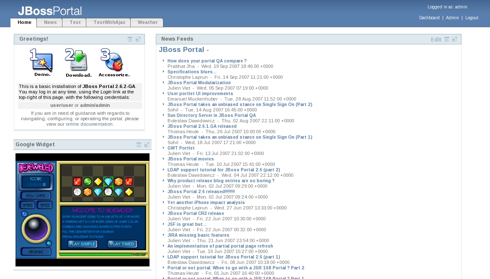Screen dimensions: 490x279
Task: Select the highlighted blue diamond gem in top row
Action: pos(108,181)
